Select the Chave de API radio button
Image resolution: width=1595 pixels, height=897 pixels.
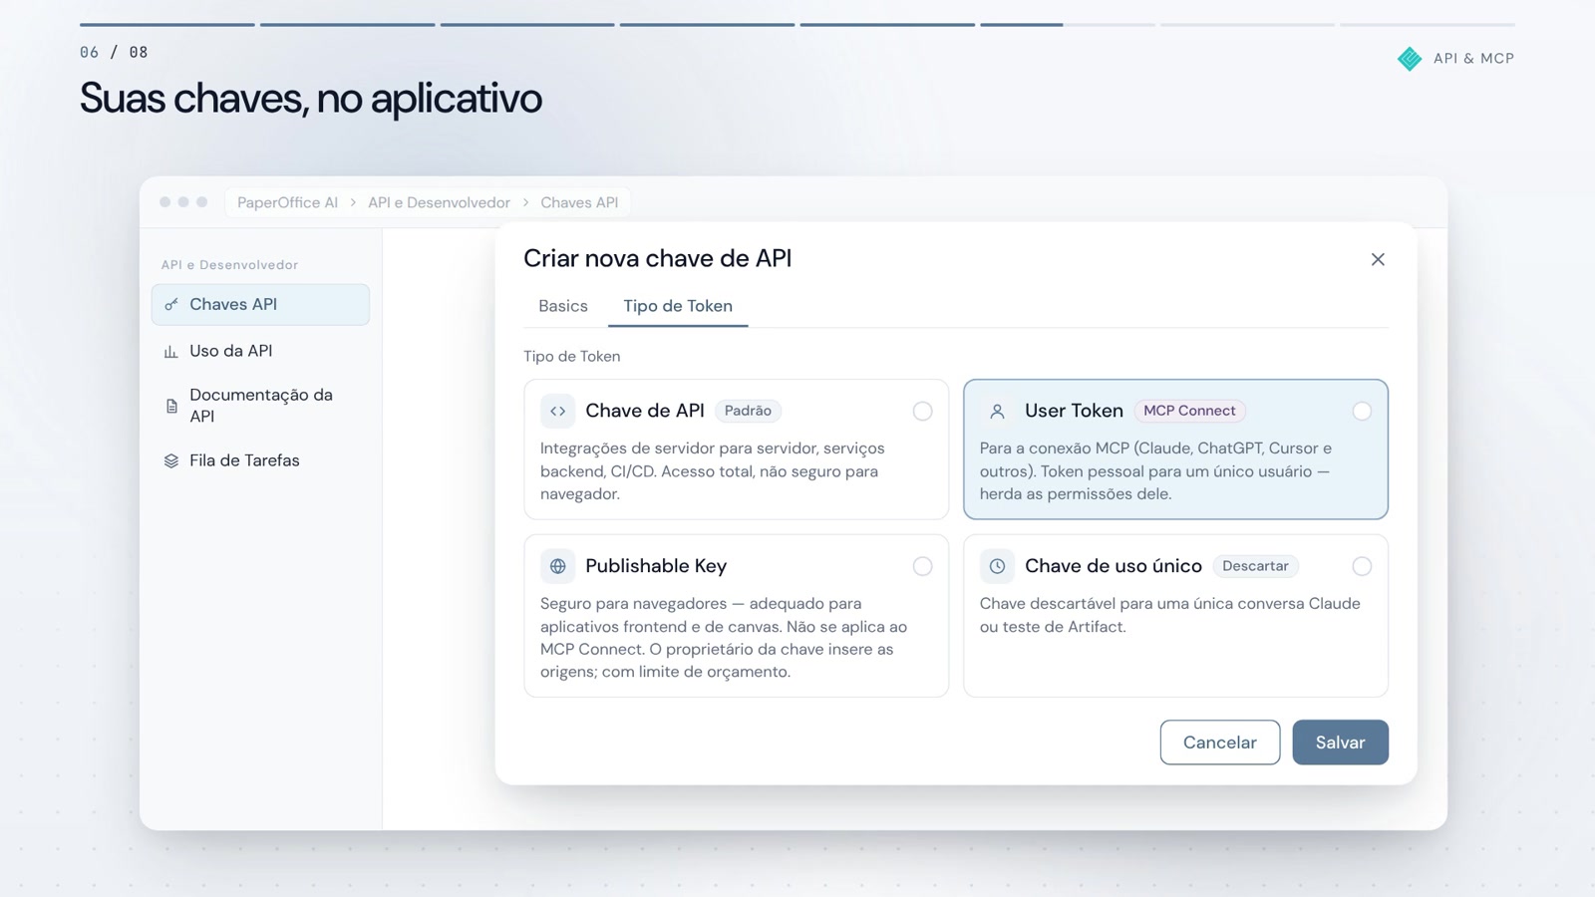[x=923, y=411]
